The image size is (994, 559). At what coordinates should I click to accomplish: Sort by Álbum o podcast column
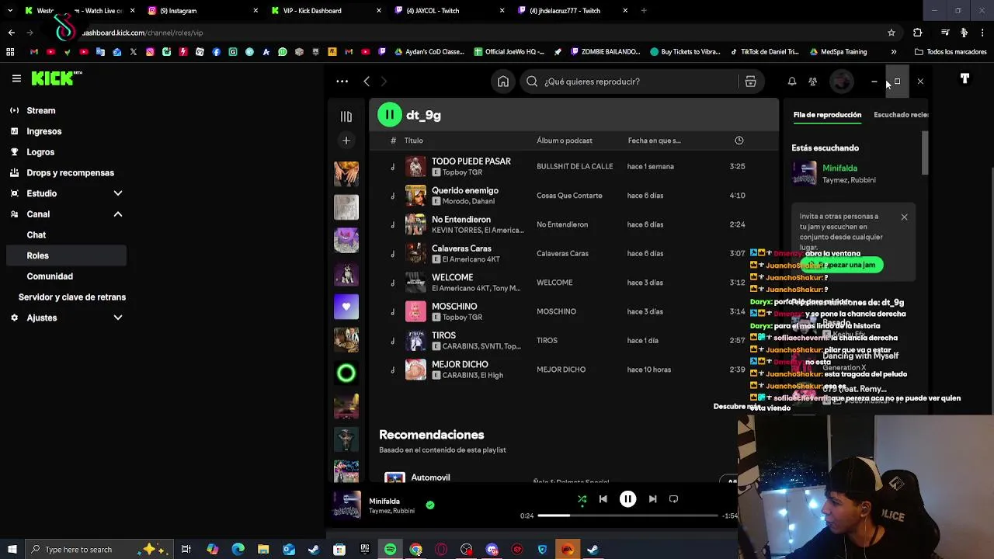[565, 141]
